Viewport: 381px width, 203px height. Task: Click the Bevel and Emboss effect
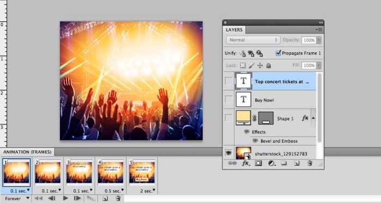279,141
